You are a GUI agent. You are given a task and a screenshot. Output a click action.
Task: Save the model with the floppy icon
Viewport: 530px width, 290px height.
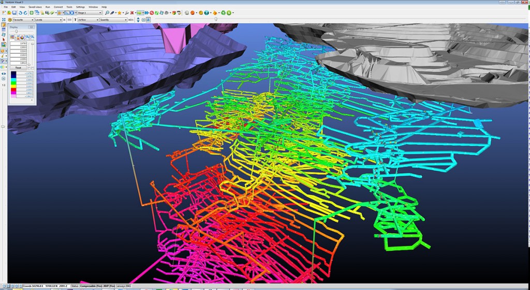[x=14, y=13]
